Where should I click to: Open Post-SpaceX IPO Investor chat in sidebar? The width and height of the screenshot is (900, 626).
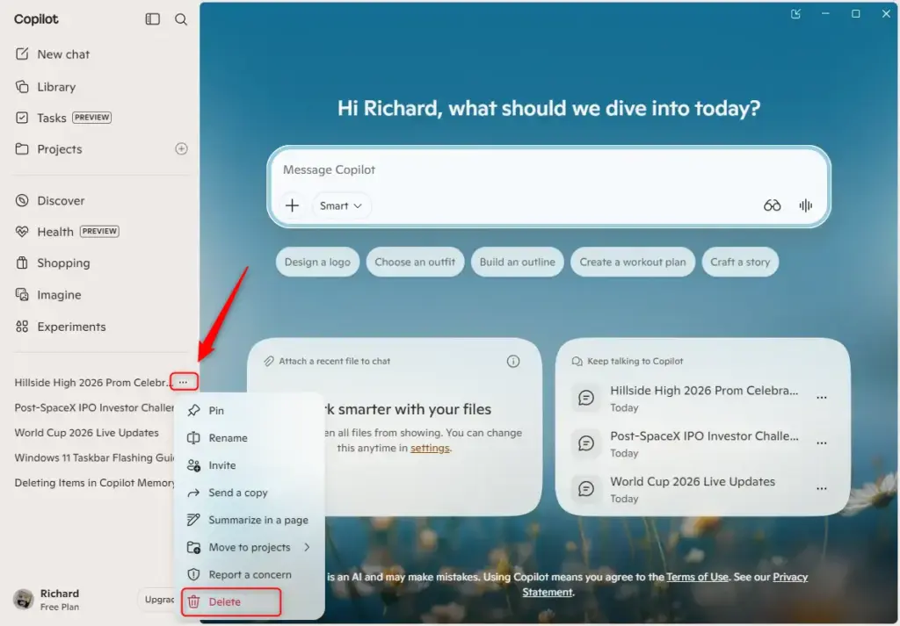[x=94, y=407]
